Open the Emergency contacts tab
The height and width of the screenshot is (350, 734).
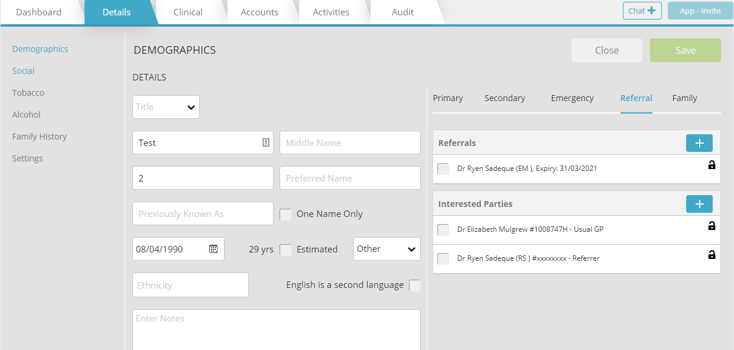[x=572, y=98]
